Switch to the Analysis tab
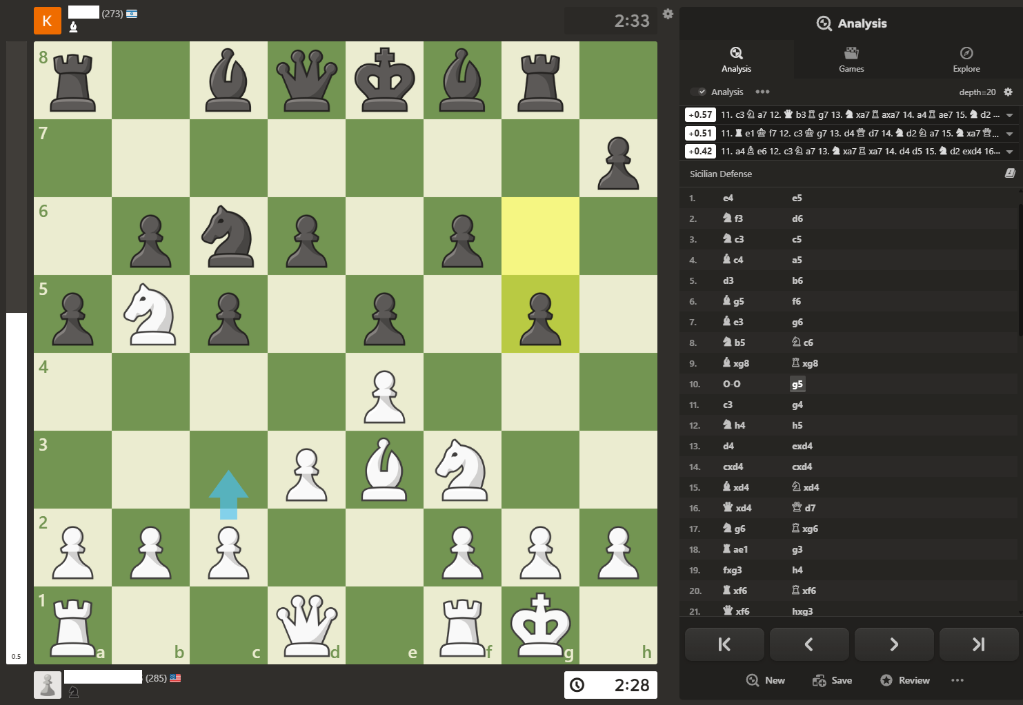1023x705 pixels. (x=736, y=59)
